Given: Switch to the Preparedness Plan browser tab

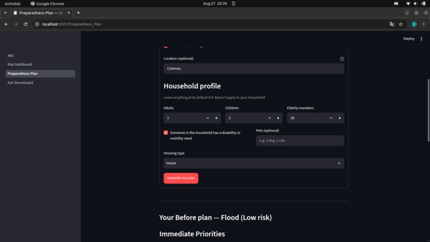Looking at the screenshot, I should point(42,13).
